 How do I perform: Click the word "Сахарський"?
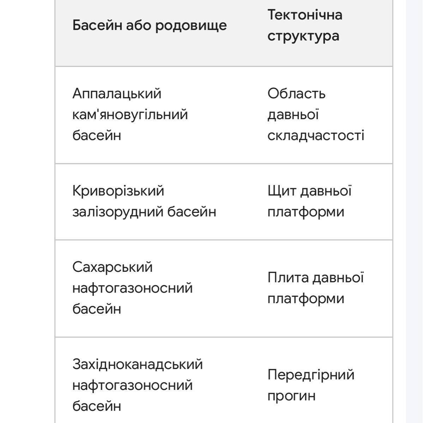(x=112, y=267)
